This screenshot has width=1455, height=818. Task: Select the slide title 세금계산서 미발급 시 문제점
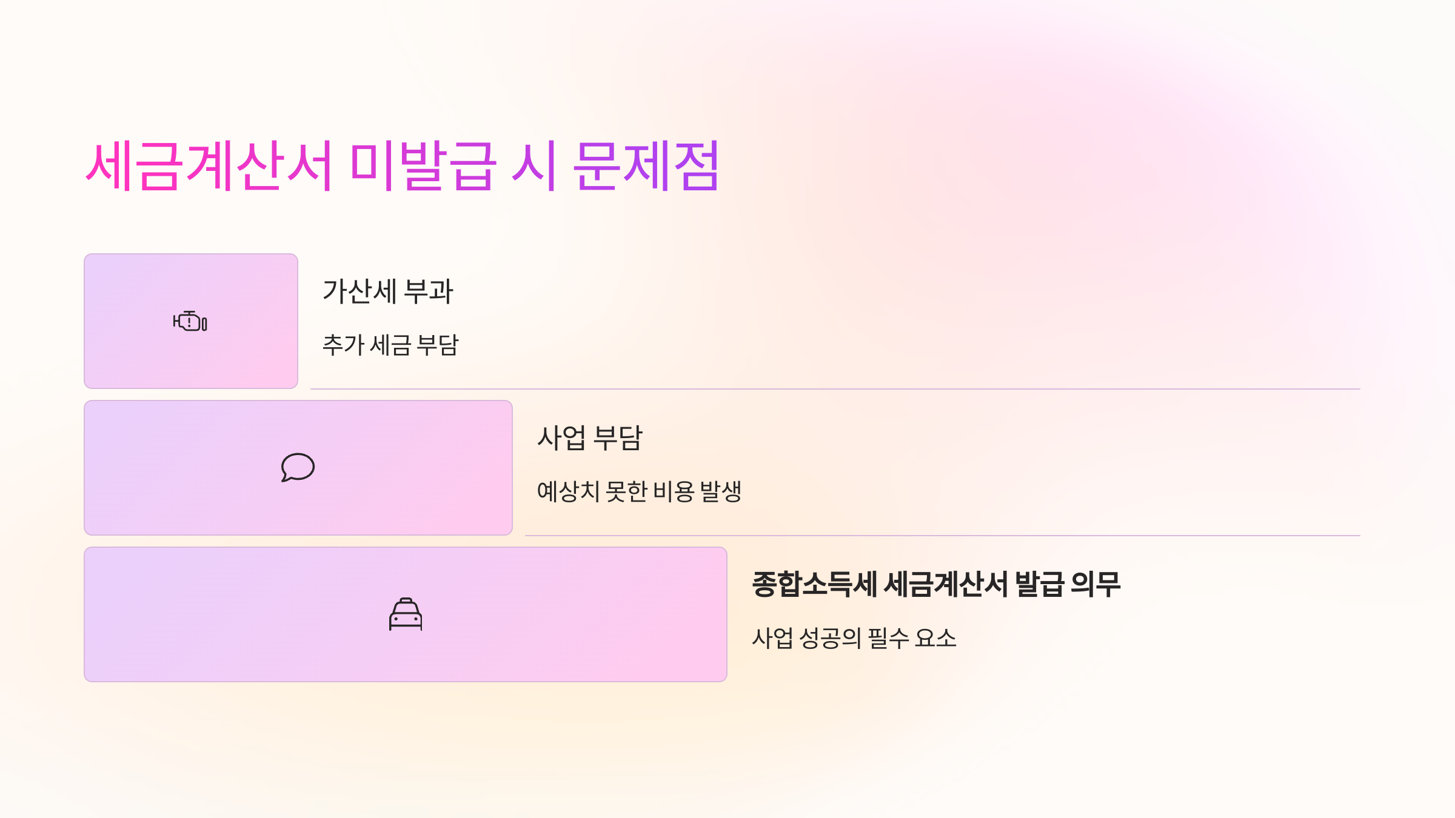click(x=402, y=165)
